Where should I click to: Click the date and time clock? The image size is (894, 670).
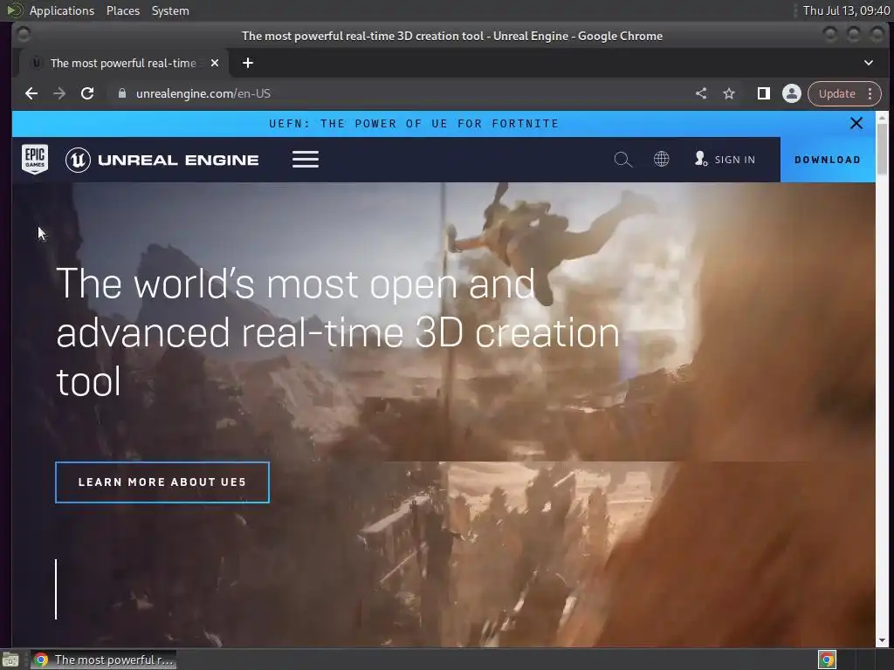846,10
